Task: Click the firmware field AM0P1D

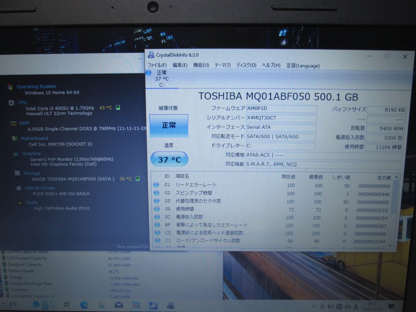Action: [282, 109]
